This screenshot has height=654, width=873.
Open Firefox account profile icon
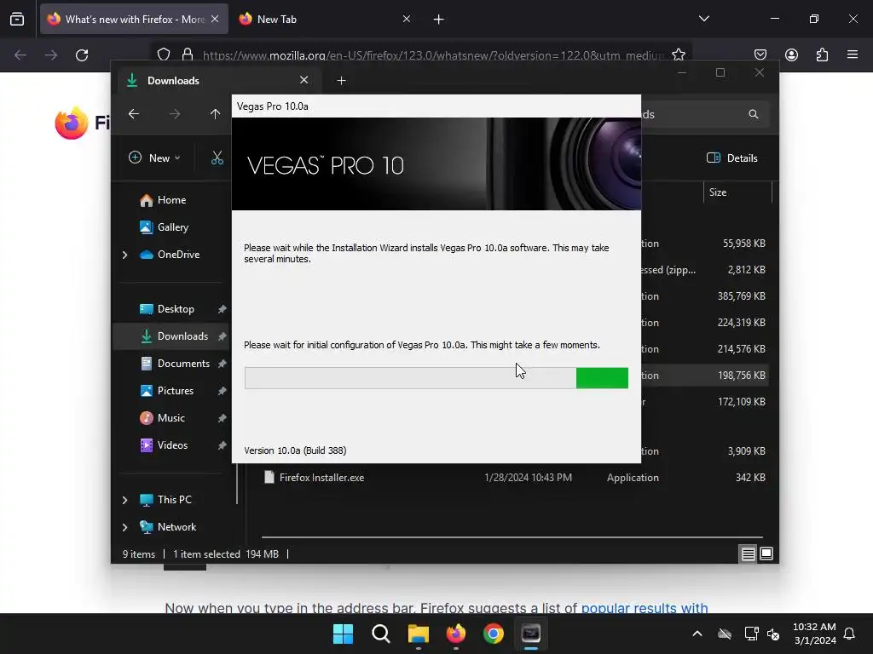(x=791, y=54)
